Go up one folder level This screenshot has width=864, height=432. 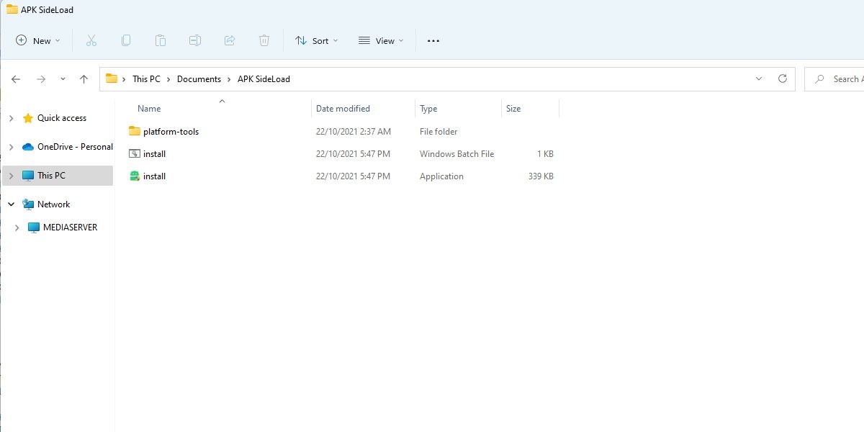(x=84, y=79)
